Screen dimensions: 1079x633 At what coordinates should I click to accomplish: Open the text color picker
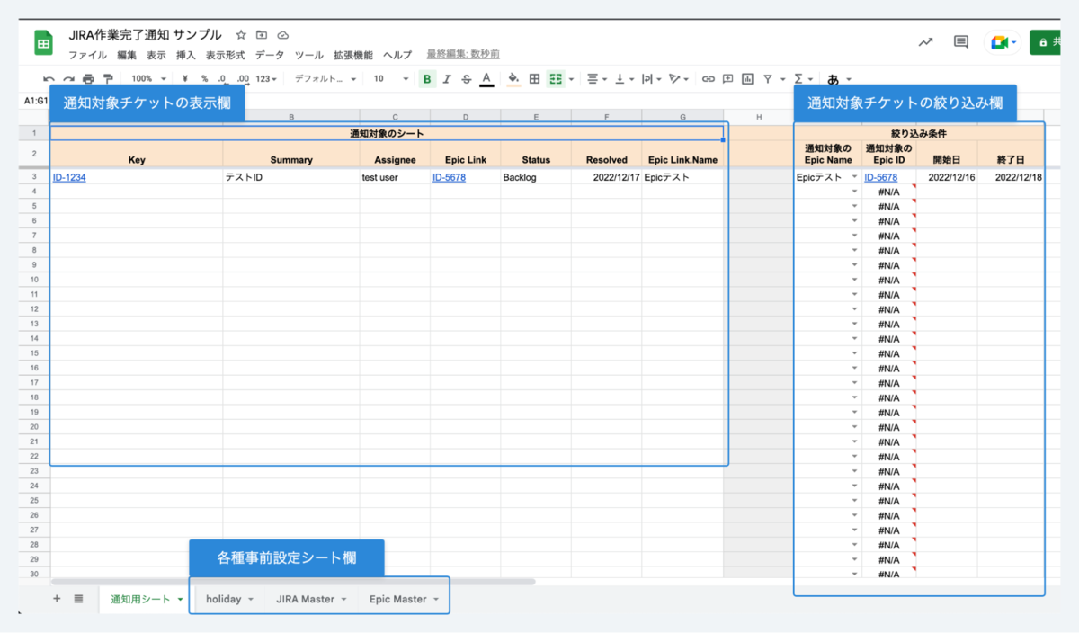coord(486,79)
